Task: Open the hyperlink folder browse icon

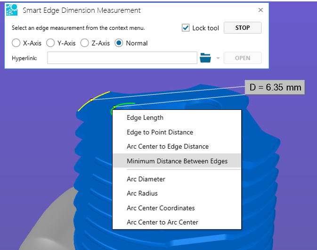Action: coord(205,58)
